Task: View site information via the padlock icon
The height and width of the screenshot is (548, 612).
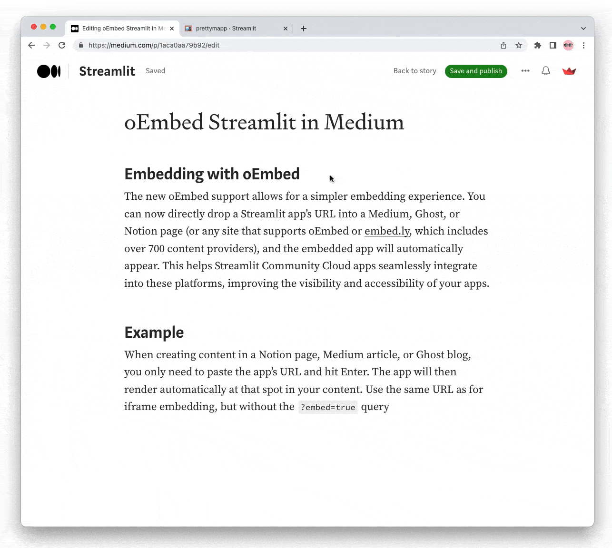Action: [x=81, y=45]
